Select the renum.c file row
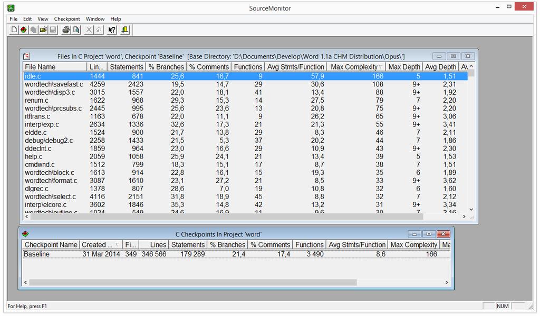Viewport: 540px width, 316px height. coord(246,100)
